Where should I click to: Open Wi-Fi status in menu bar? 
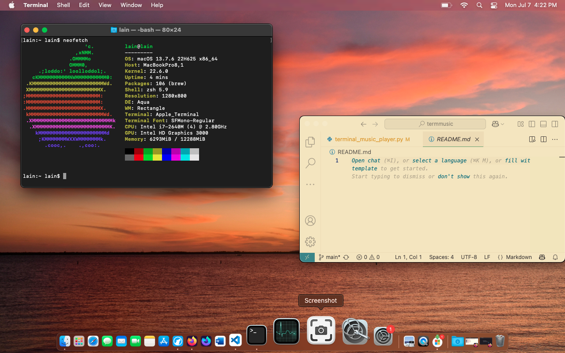(x=464, y=5)
